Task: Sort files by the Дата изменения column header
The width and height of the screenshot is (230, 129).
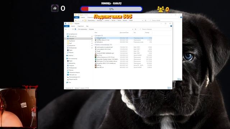Action: (124, 33)
